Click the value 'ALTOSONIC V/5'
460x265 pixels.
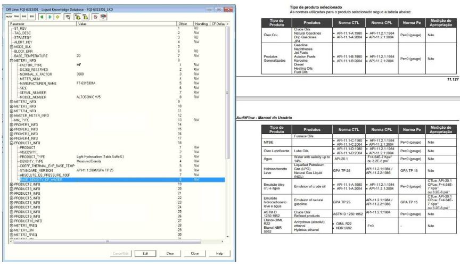point(88,97)
